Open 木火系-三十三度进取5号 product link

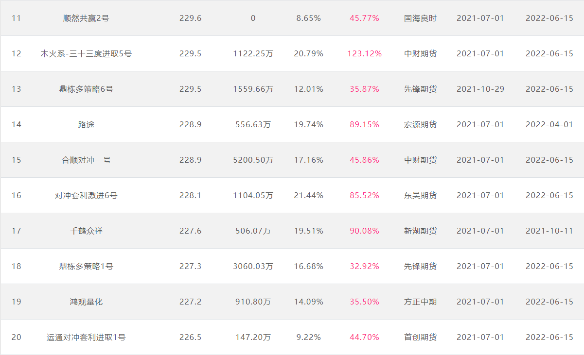point(86,53)
